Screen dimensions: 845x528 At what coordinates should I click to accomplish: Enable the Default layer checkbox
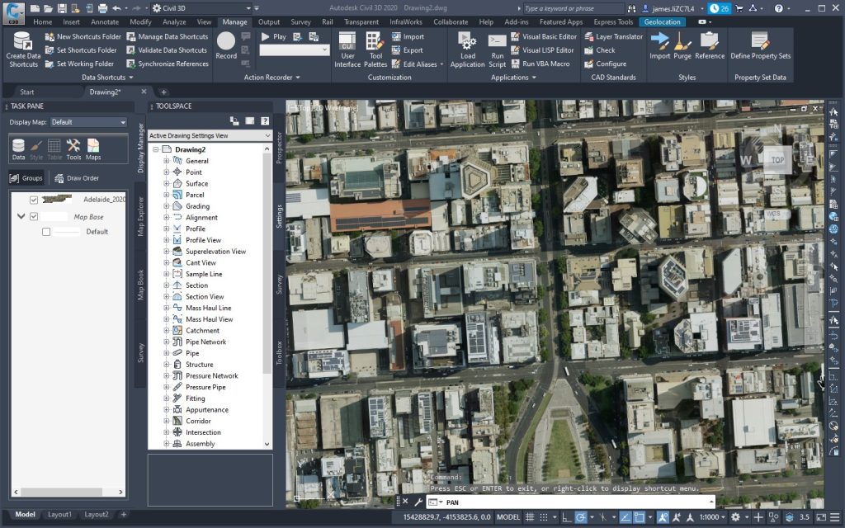click(46, 232)
